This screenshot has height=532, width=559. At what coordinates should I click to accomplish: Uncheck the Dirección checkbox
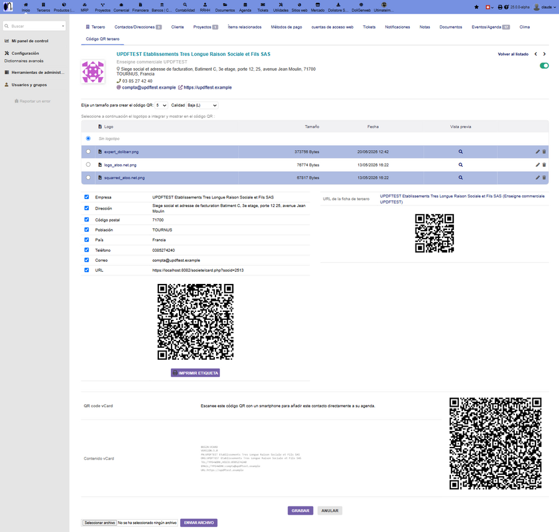86,208
